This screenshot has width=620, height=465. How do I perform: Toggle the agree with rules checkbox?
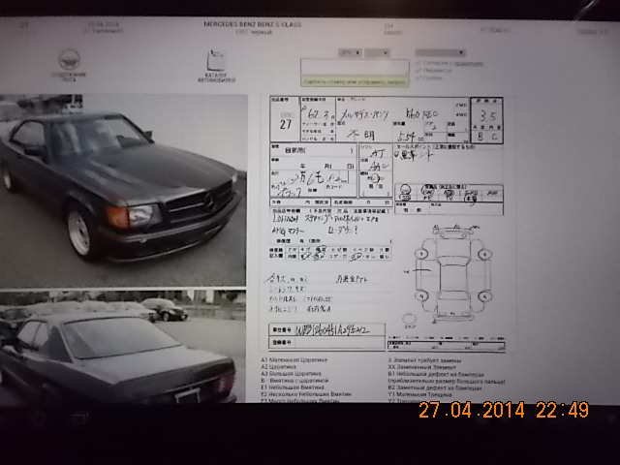[418, 63]
